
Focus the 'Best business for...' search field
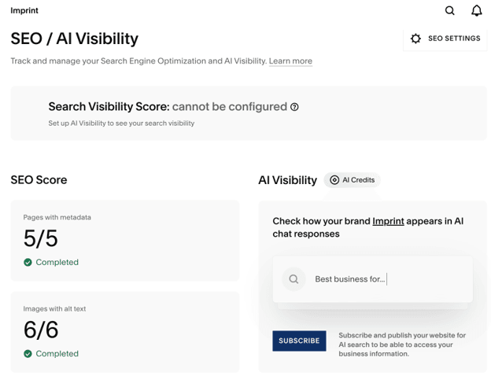[x=373, y=279]
